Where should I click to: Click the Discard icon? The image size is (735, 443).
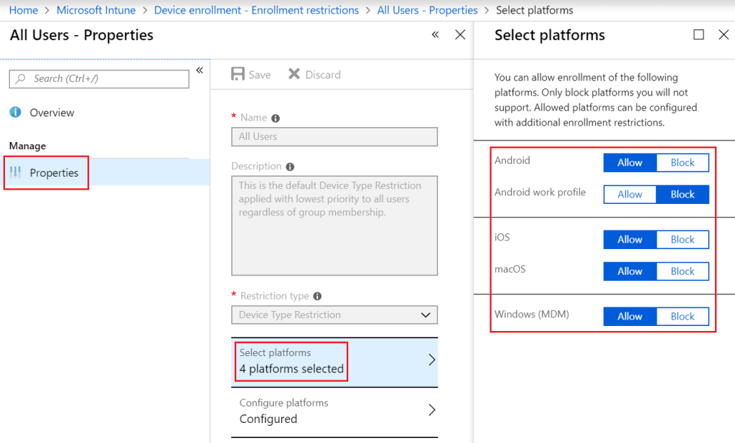[293, 74]
